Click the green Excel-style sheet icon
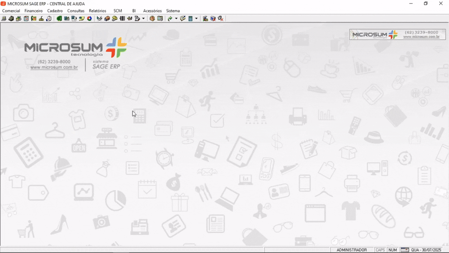Screen dimensions: 449x253 [59, 18]
